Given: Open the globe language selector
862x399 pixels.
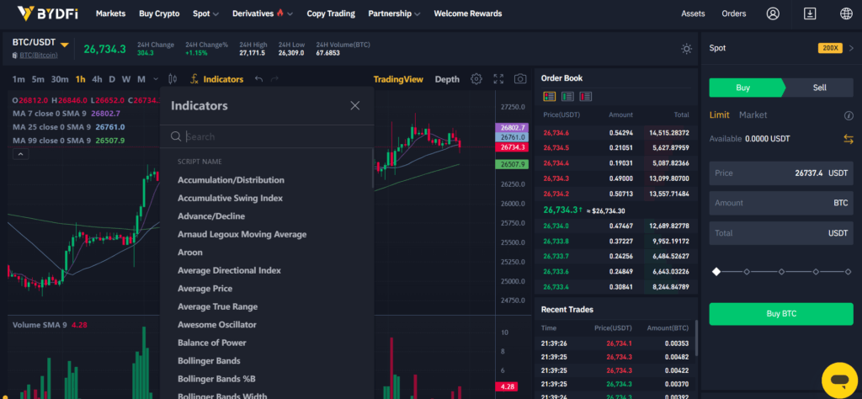Looking at the screenshot, I should [845, 13].
